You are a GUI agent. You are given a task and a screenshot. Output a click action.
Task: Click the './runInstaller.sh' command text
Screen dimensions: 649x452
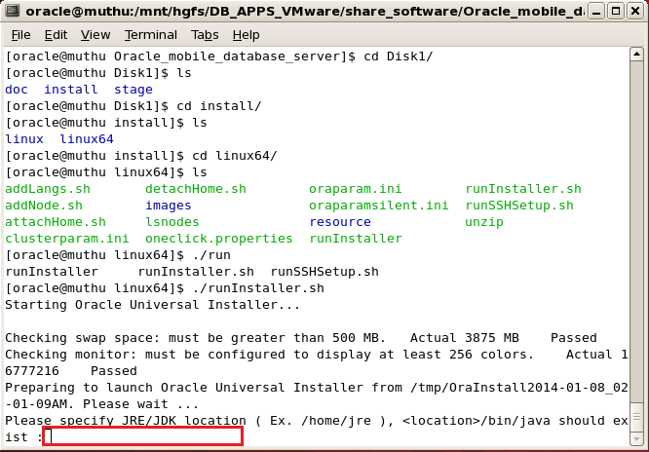pyautogui.click(x=258, y=288)
